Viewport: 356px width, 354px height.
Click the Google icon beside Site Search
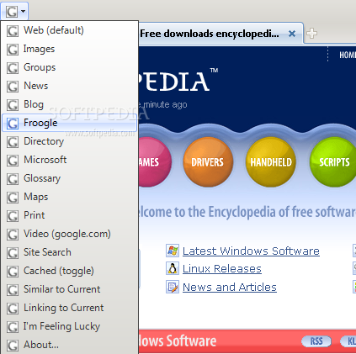[x=13, y=253]
